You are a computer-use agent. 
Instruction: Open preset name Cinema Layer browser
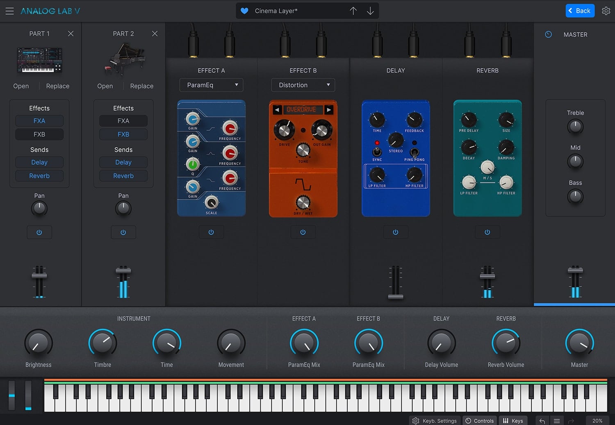tap(276, 11)
